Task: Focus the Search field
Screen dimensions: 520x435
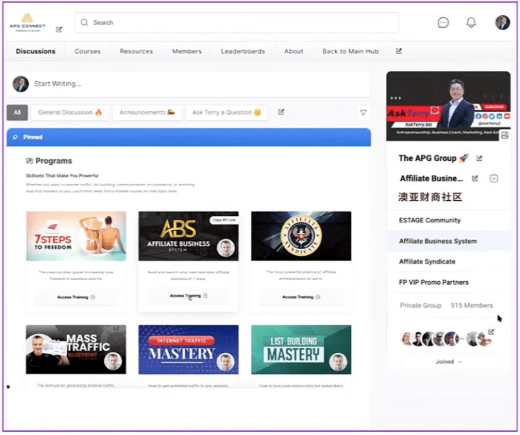Action: (237, 23)
